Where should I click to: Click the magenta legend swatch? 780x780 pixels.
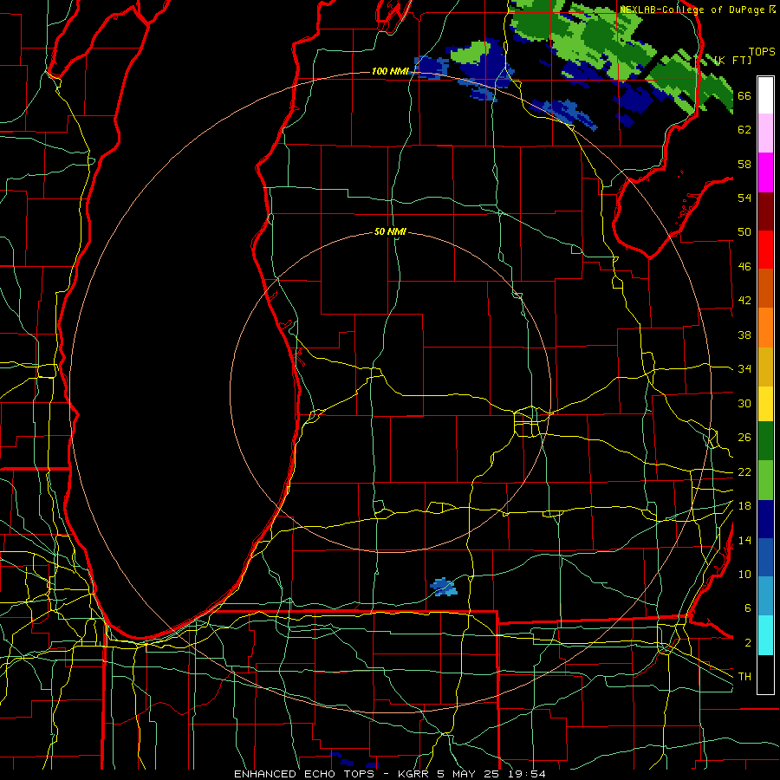click(765, 172)
